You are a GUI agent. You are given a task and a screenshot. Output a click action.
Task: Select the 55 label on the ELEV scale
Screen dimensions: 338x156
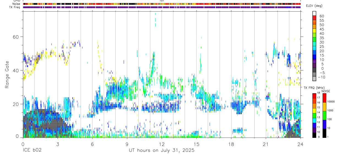tap(321, 20)
